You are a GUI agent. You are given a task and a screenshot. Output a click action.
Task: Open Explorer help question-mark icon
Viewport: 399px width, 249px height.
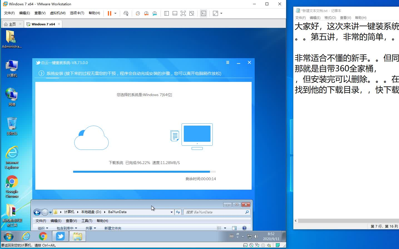pos(244,228)
